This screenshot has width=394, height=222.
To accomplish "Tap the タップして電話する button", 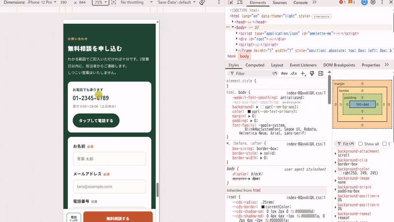I will 96,121.
